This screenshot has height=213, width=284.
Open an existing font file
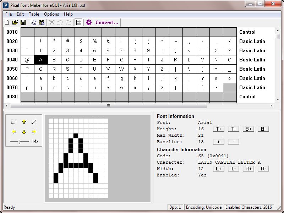pyautogui.click(x=15, y=22)
